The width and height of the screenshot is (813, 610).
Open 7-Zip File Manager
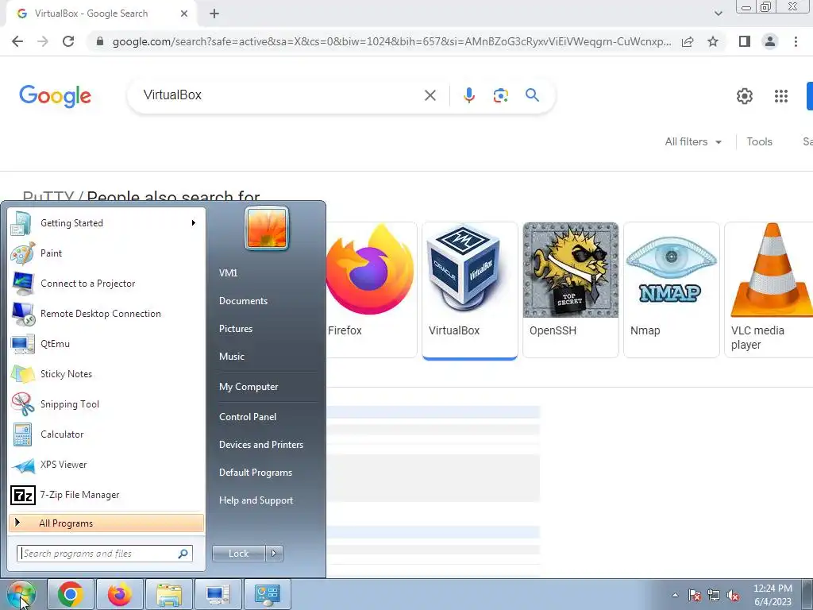106,495
